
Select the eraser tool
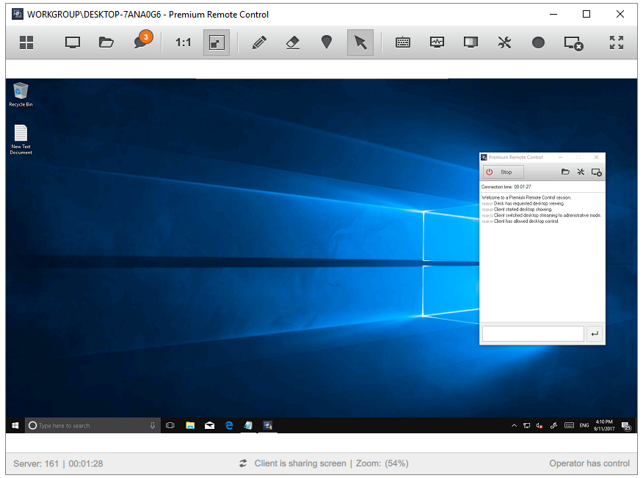293,43
